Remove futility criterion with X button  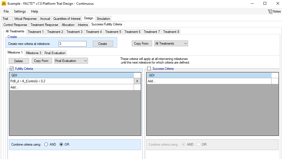point(137,81)
